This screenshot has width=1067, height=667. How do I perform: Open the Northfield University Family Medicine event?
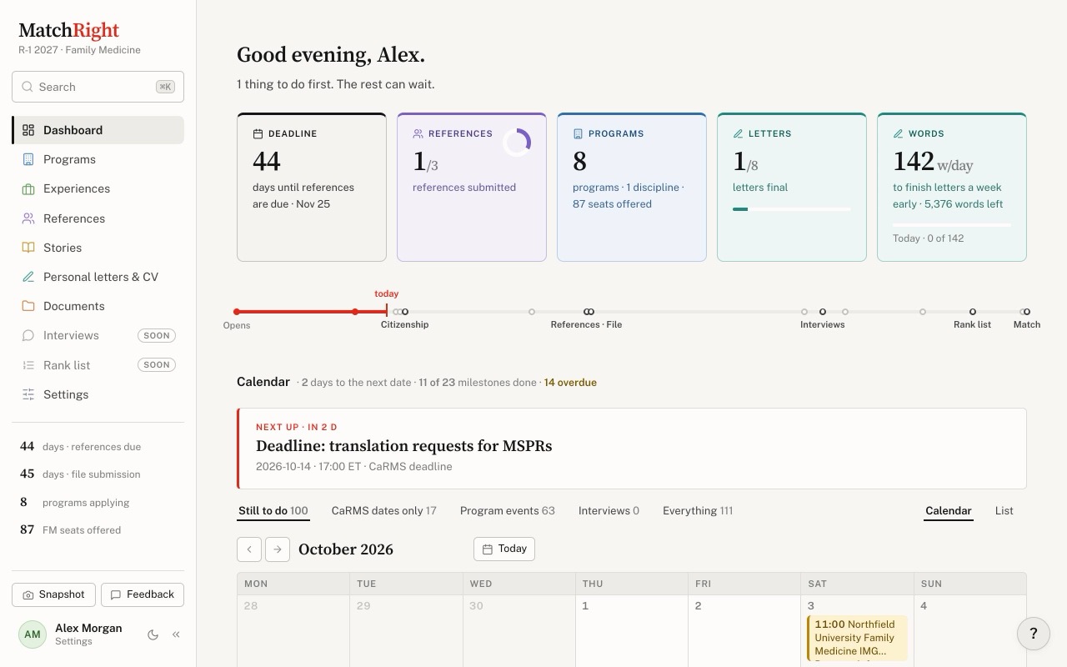point(857,639)
